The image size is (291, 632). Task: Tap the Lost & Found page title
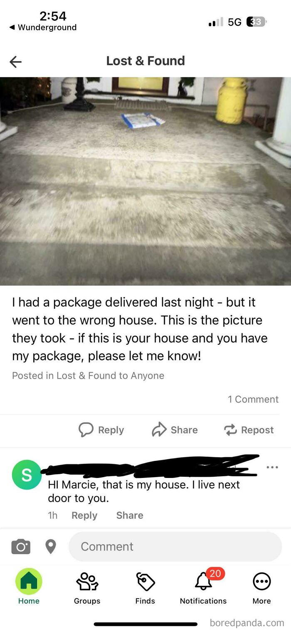[x=145, y=61]
